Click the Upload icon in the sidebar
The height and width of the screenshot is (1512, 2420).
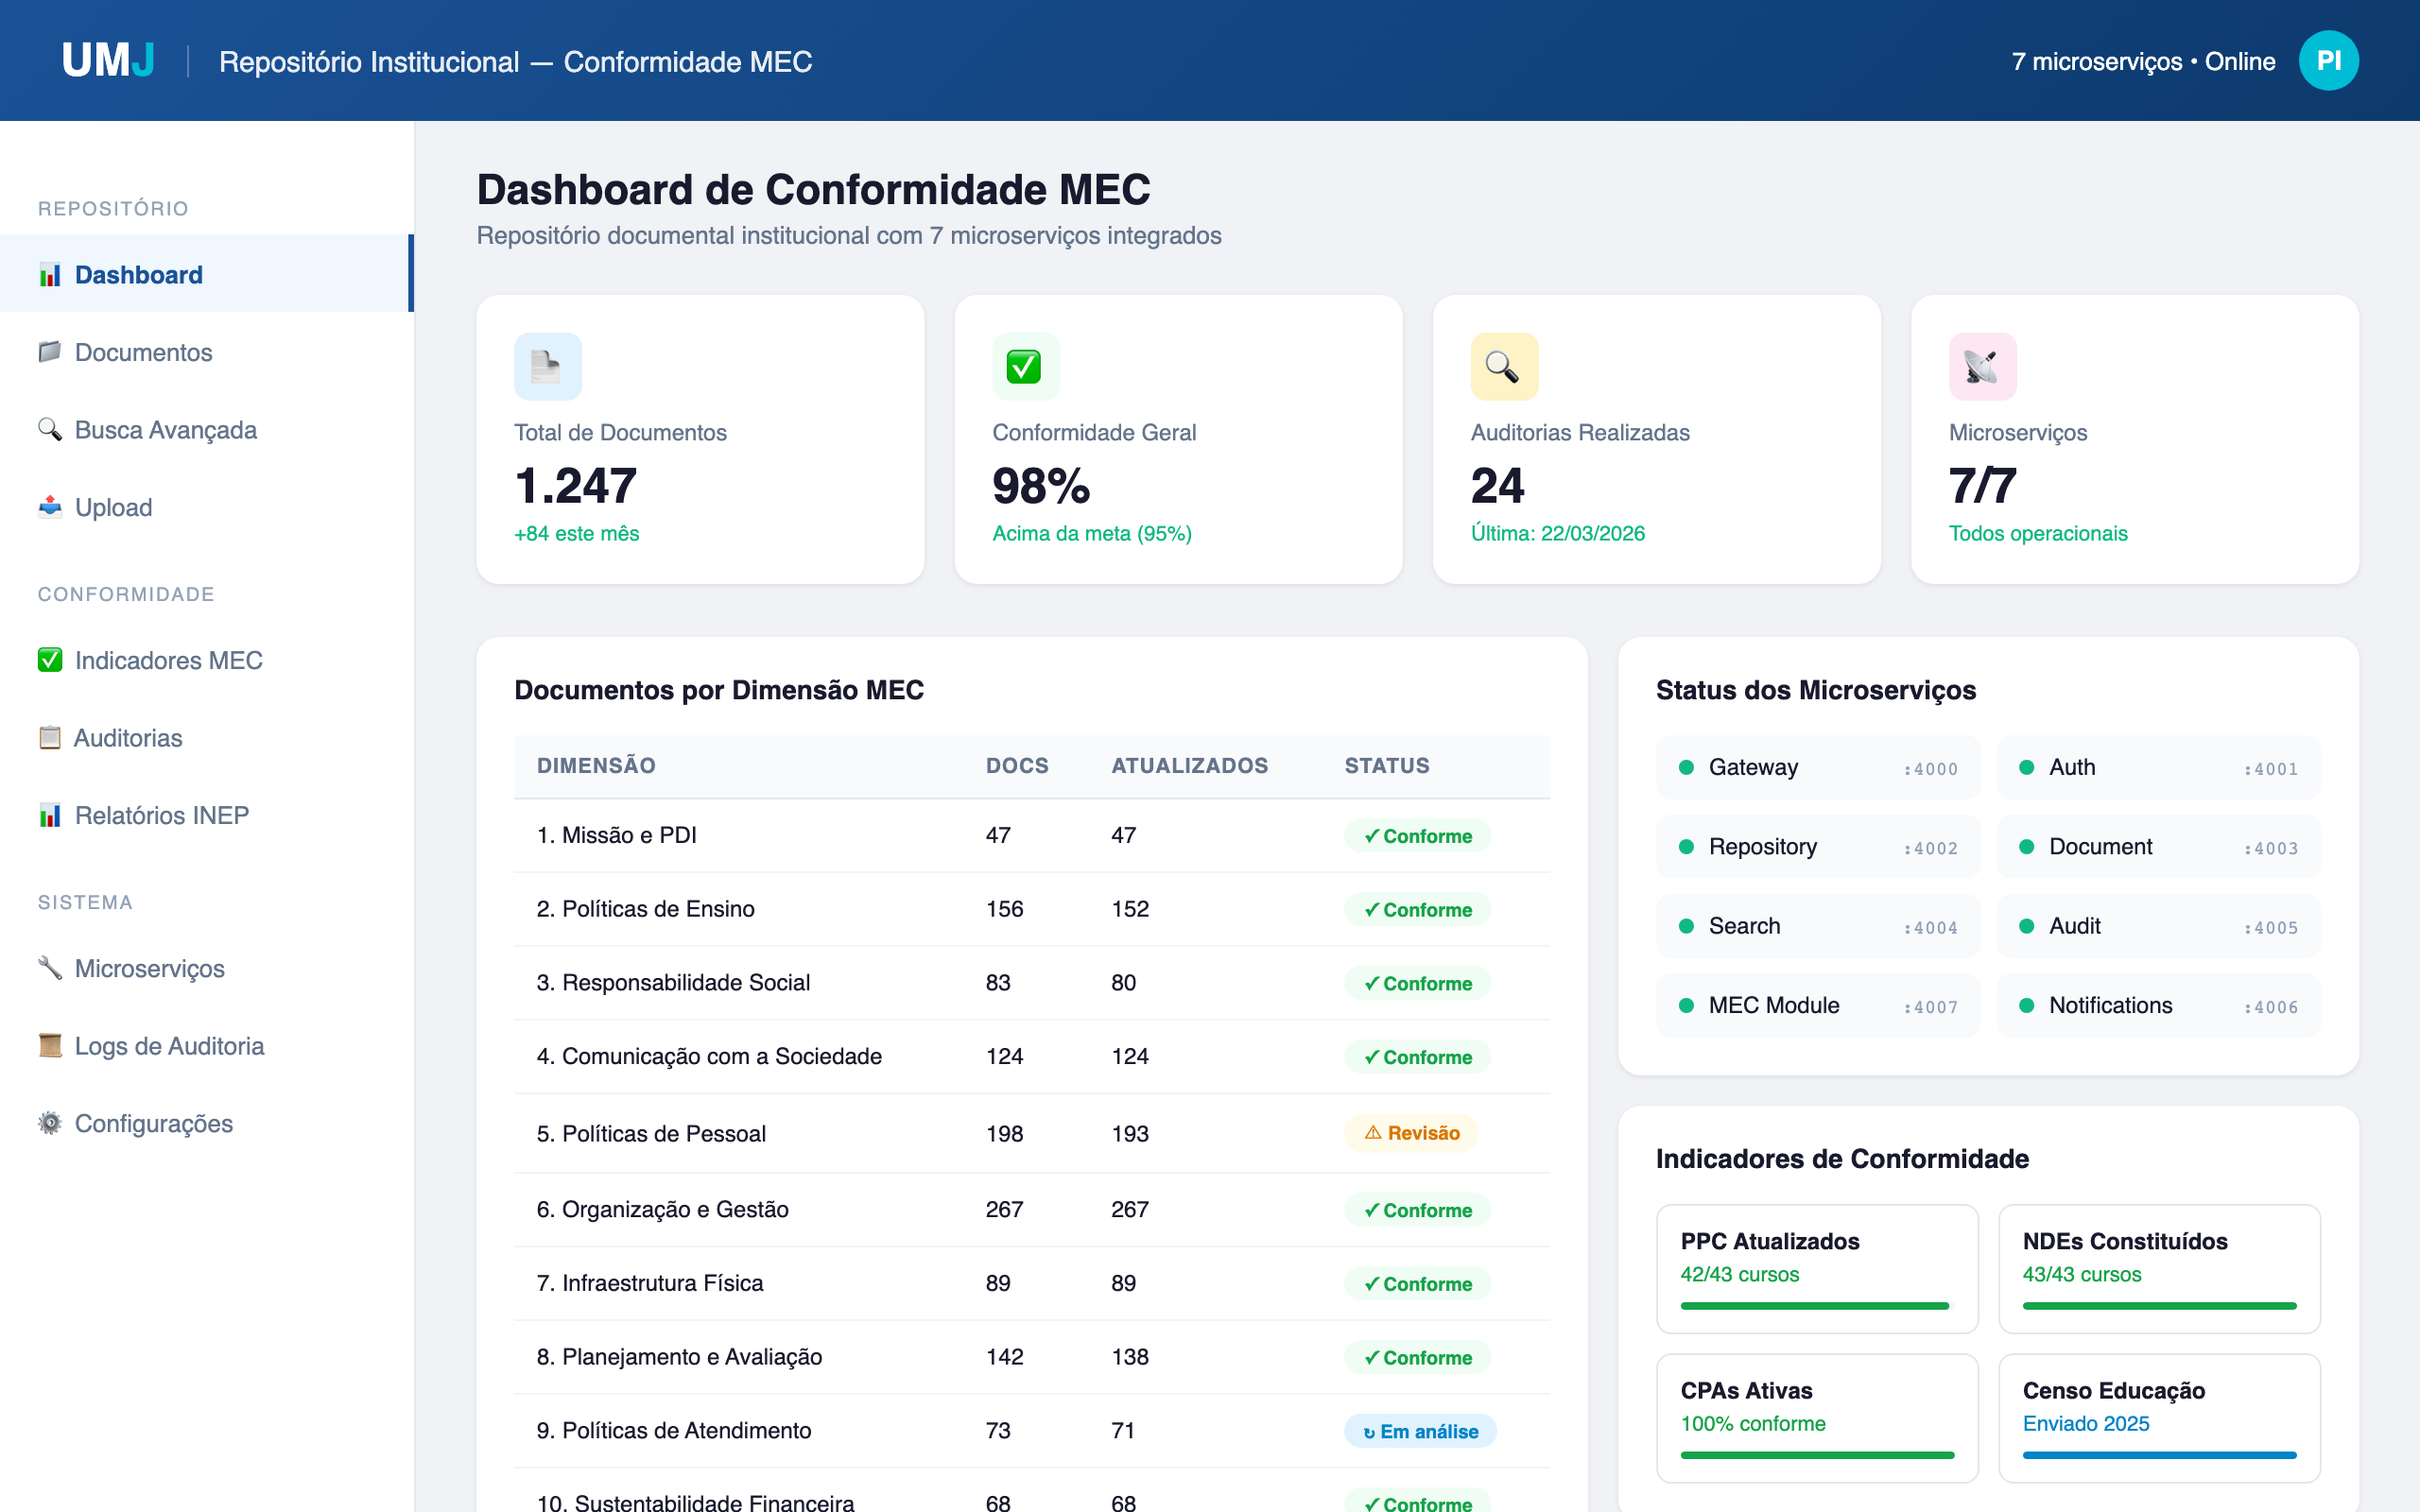[49, 507]
